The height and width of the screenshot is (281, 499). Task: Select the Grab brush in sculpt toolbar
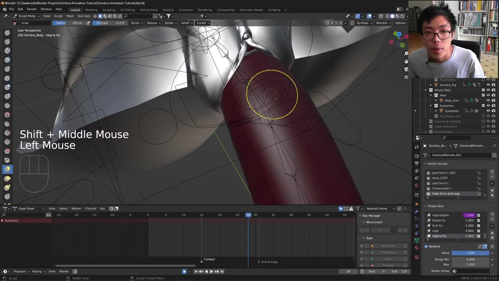tap(7, 169)
